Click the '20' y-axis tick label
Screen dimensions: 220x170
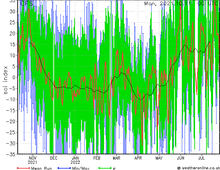[12, 33]
